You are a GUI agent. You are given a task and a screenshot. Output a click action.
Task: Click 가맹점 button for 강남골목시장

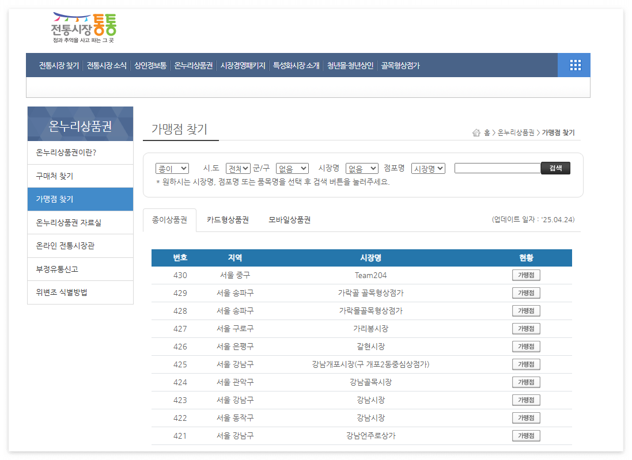[x=526, y=382]
